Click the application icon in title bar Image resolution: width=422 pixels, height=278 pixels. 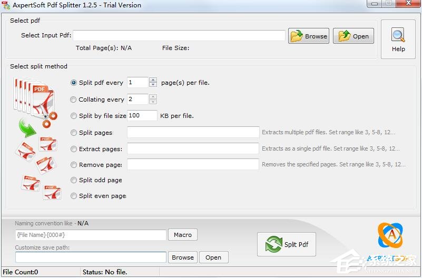coord(6,5)
